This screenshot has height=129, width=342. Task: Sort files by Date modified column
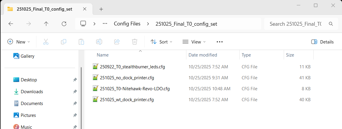pyautogui.click(x=203, y=55)
